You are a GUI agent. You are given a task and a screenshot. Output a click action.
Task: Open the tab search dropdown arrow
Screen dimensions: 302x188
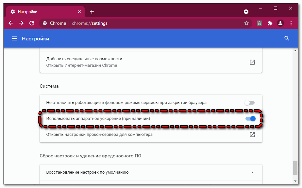(246, 12)
